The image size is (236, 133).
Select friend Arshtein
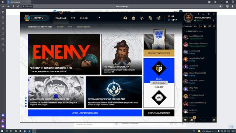pos(199,111)
